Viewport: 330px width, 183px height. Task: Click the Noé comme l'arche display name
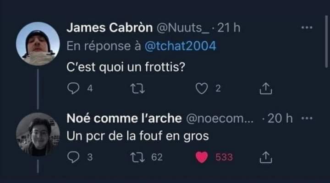tap(124, 118)
